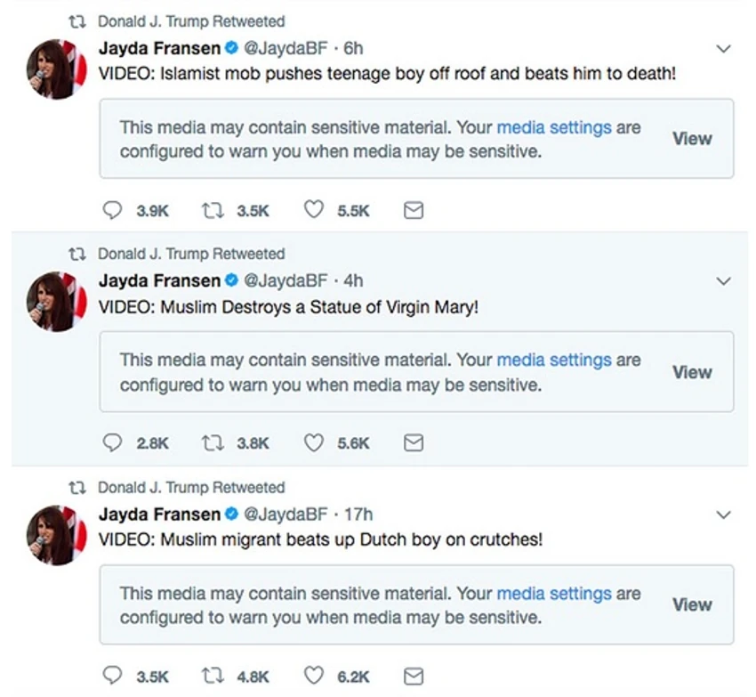Like the Islamist mob video tweet

[x=313, y=210]
